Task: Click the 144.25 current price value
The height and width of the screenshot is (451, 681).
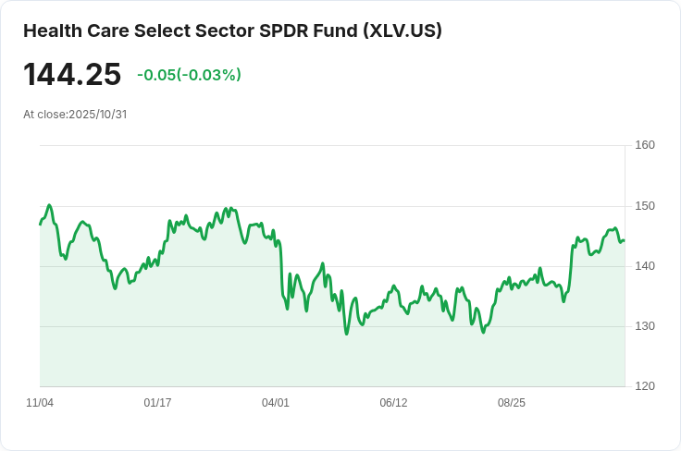Action: point(72,75)
